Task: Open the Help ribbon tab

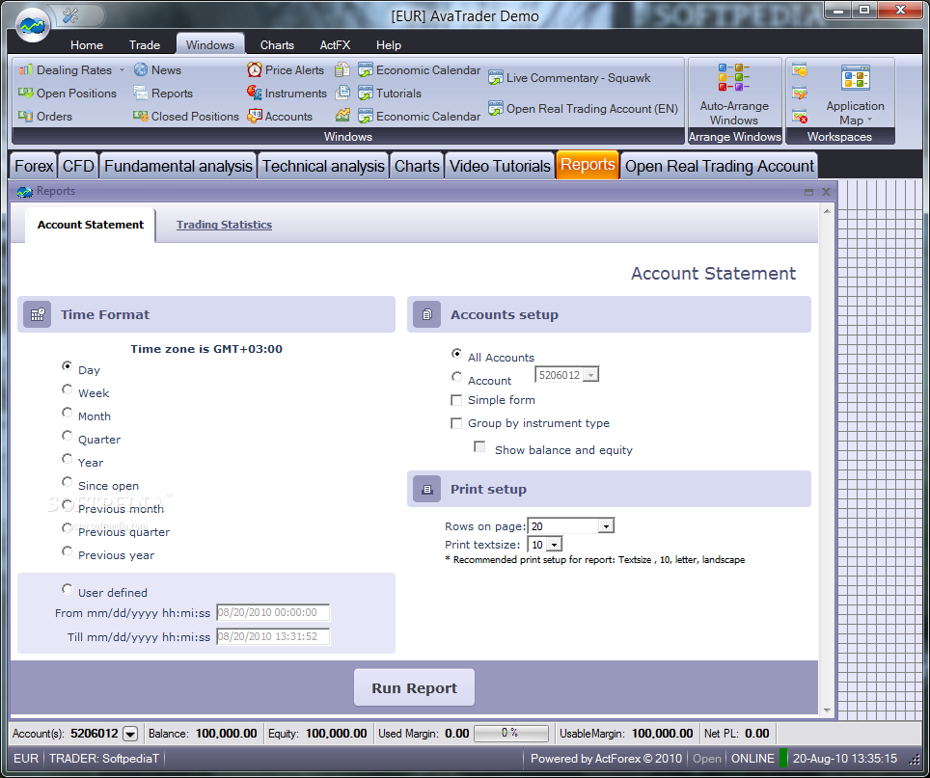Action: [389, 45]
